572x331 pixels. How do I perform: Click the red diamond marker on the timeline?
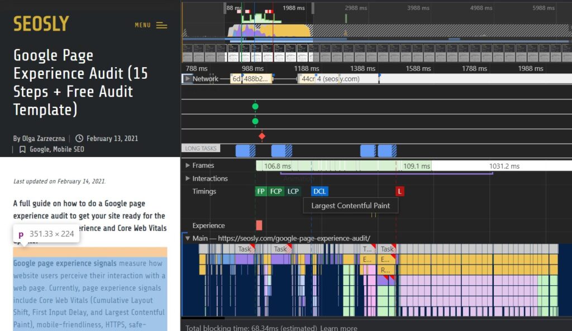tap(261, 136)
